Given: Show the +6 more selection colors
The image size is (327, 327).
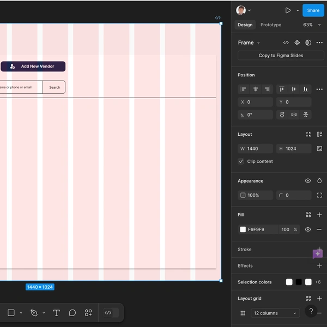Looking at the screenshot, I should pyautogui.click(x=318, y=282).
